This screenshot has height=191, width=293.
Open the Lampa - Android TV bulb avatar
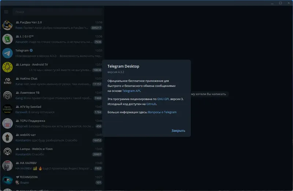[7, 67]
